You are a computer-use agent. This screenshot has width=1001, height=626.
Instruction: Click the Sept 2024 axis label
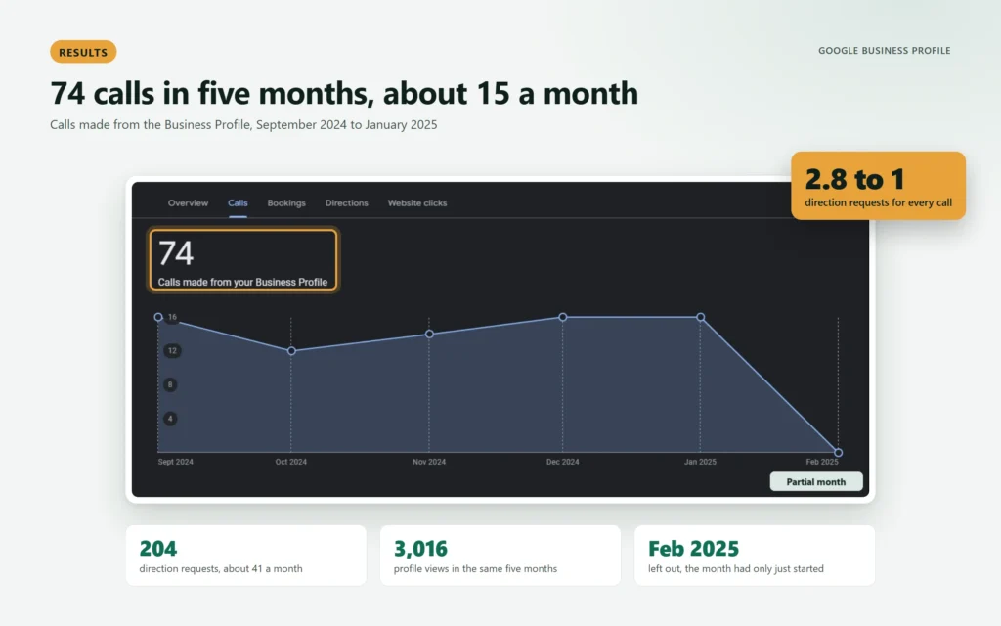(176, 462)
